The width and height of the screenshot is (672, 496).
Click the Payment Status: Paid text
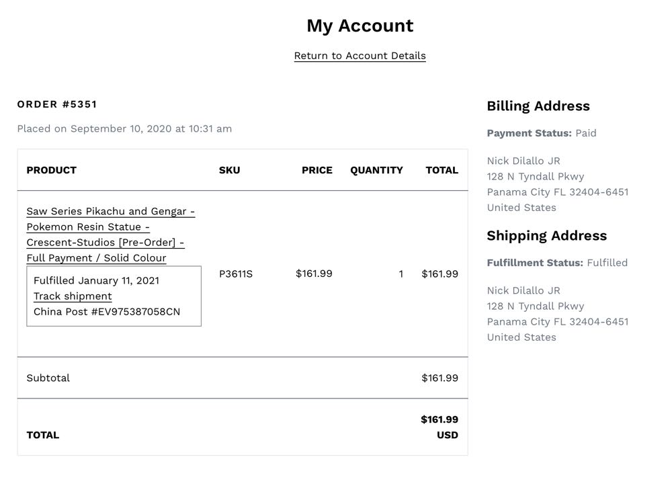[541, 133]
